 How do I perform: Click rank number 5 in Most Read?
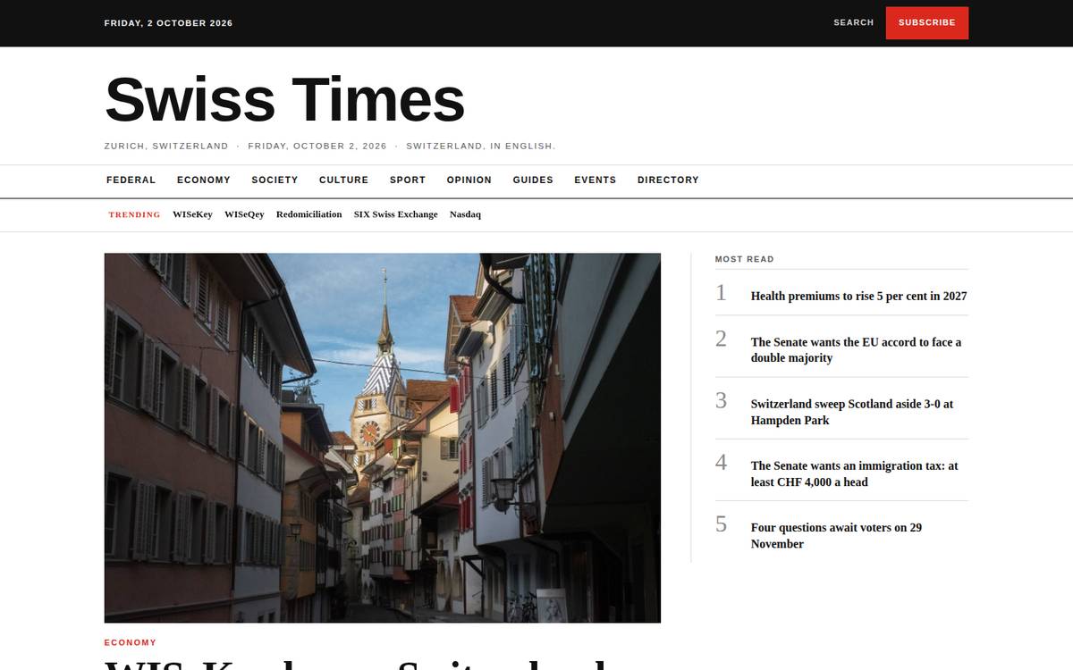(721, 524)
